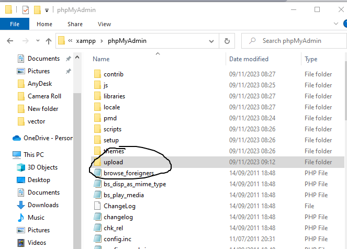Click the Search phpMyAdmin field
This screenshot has width=347, height=249.
[294, 41]
